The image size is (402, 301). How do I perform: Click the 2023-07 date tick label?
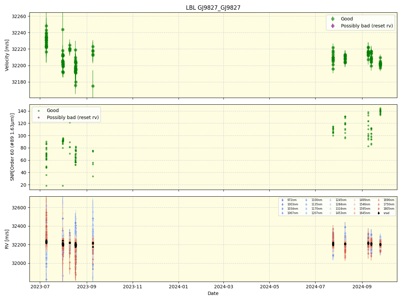pos(40,287)
